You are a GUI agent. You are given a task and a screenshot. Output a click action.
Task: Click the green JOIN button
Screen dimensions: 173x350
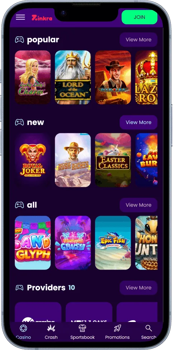139,17
